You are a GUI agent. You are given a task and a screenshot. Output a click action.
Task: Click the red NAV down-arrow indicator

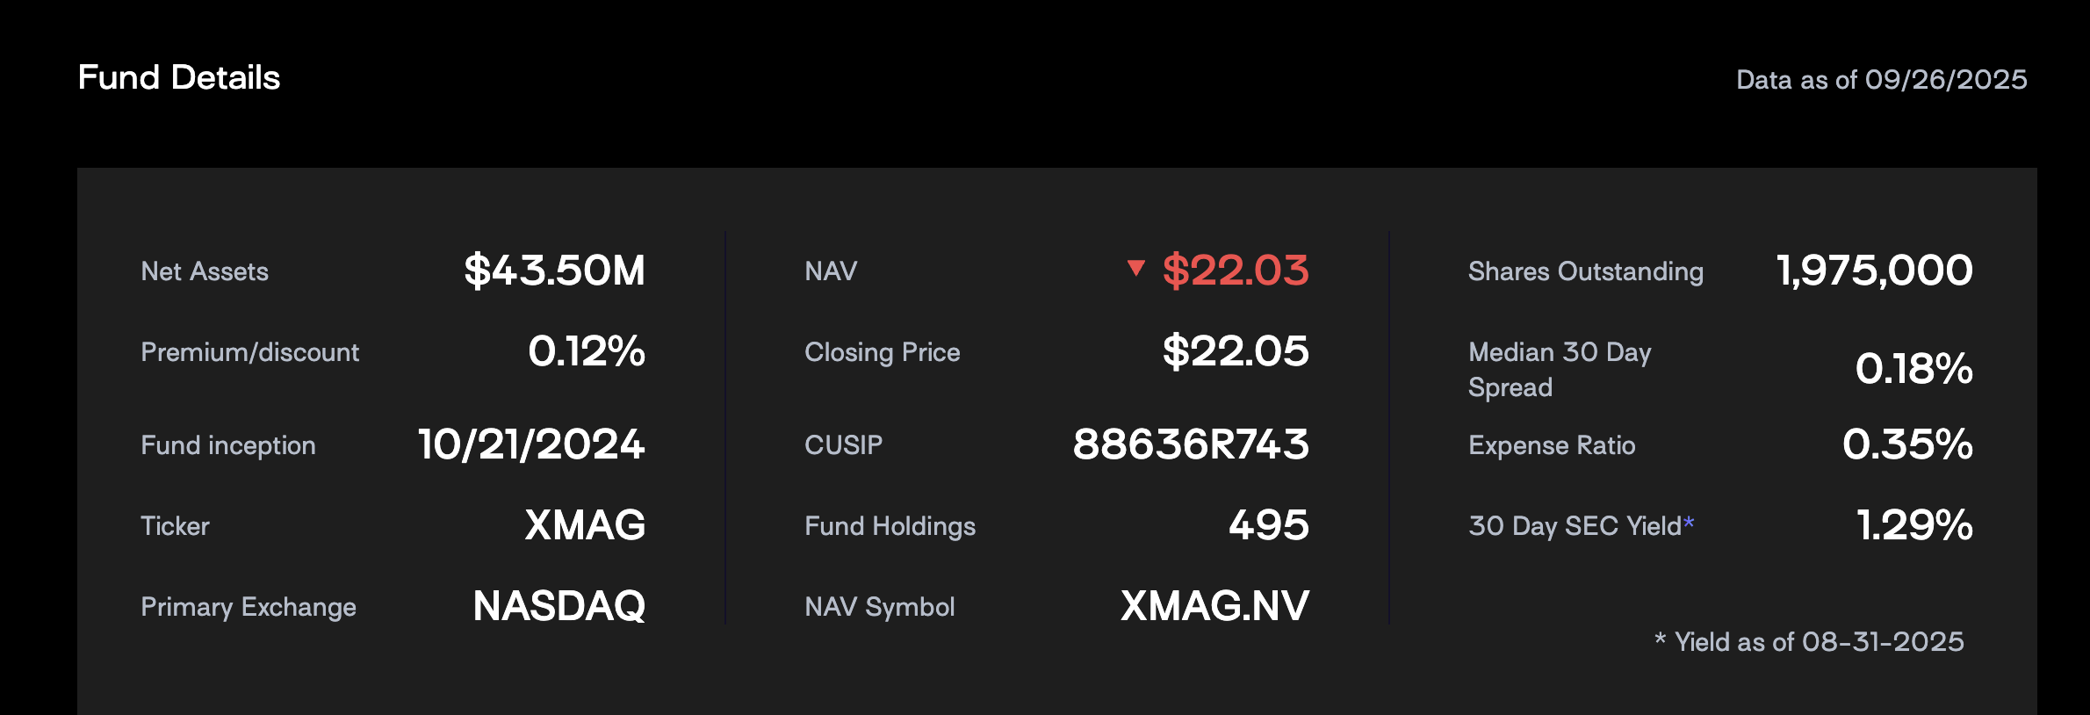coord(1135,268)
